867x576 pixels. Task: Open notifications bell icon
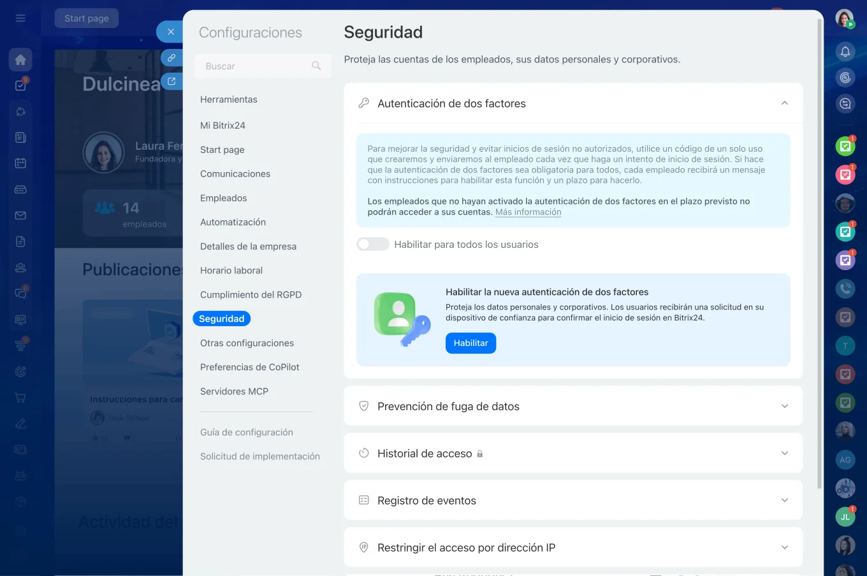point(845,52)
